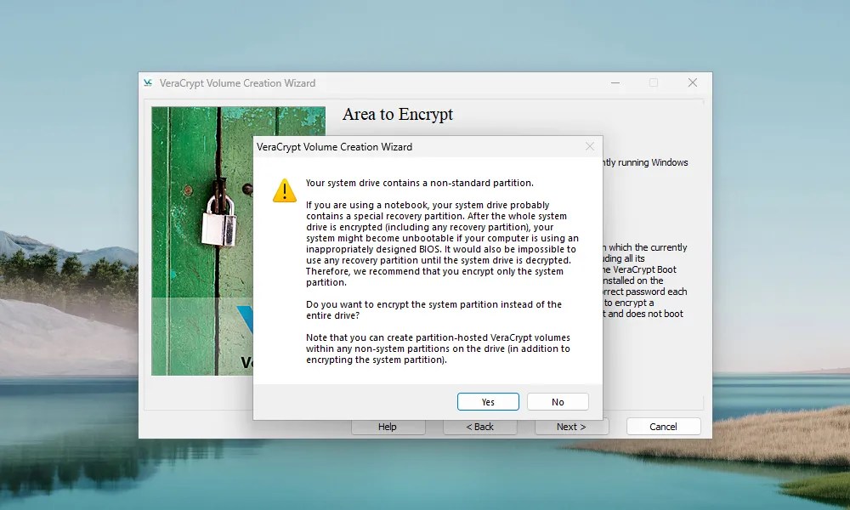The width and height of the screenshot is (850, 510).
Task: Click the maximize icon on the wizard window
Action: (x=654, y=82)
